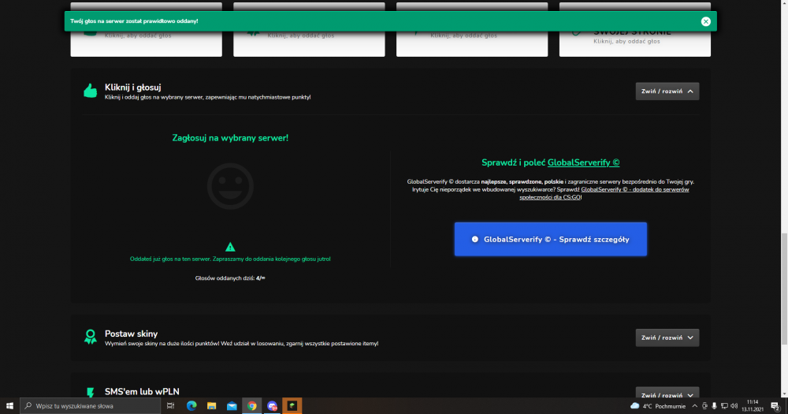788x414 pixels.
Task: Click the volume speaker tray icon
Action: (x=734, y=405)
